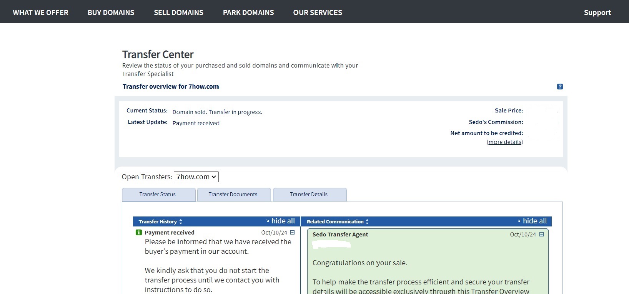Sort Transfer History using the arrows icon
This screenshot has height=294, width=629.
(x=181, y=222)
